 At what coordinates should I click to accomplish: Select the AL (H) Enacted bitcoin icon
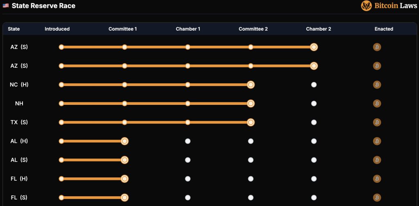(x=377, y=141)
